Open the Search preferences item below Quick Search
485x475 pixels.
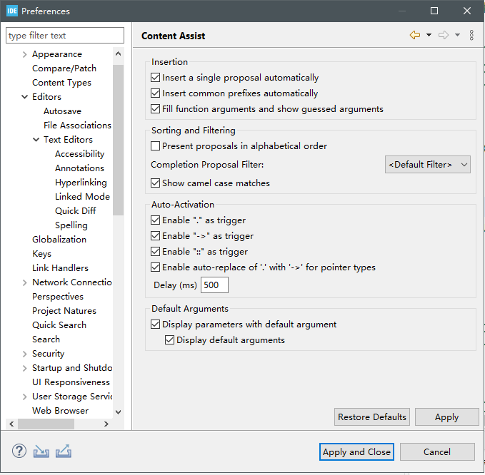(46, 339)
